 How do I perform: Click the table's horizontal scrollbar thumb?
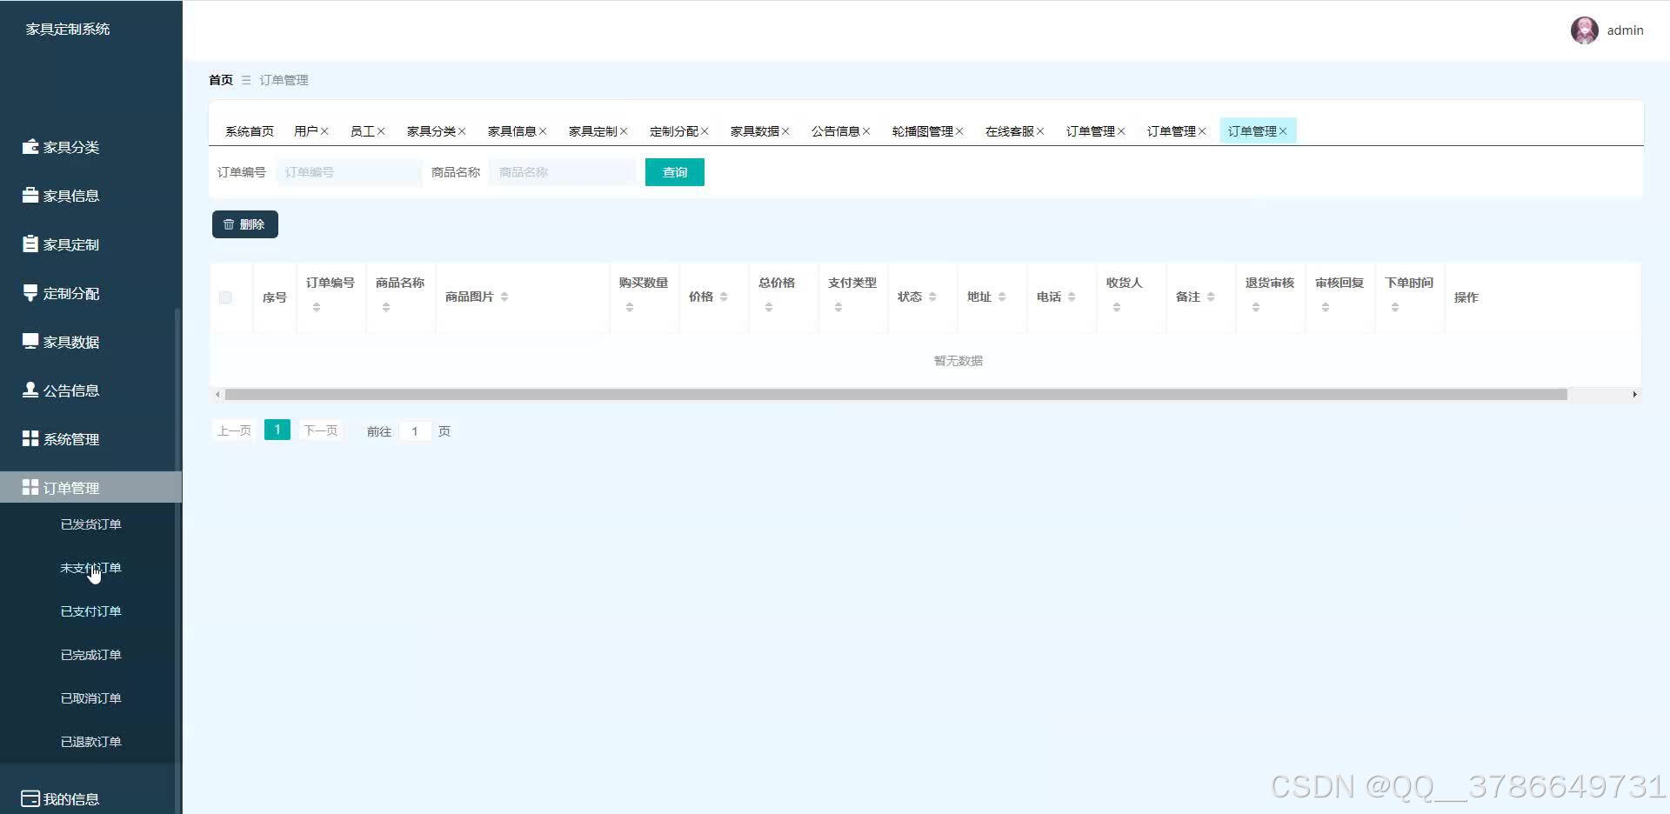[896, 395]
